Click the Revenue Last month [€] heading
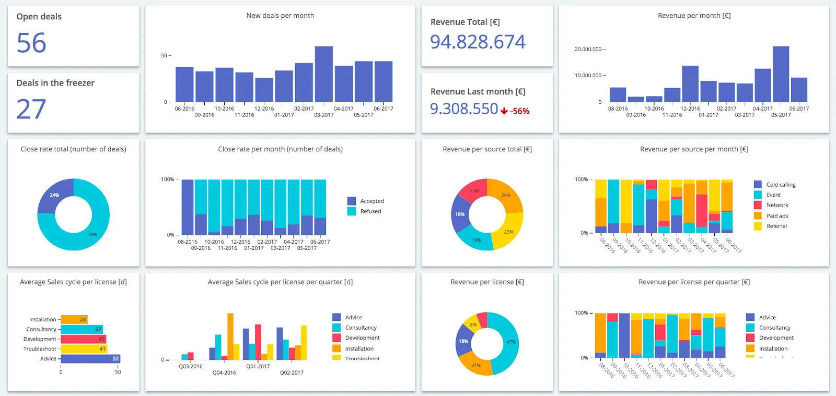This screenshot has height=396, width=836. click(478, 91)
